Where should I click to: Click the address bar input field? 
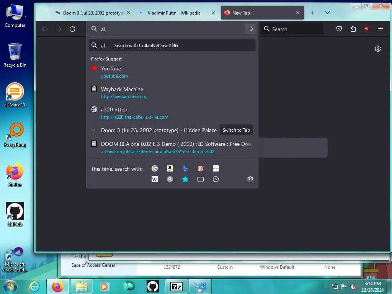172,29
